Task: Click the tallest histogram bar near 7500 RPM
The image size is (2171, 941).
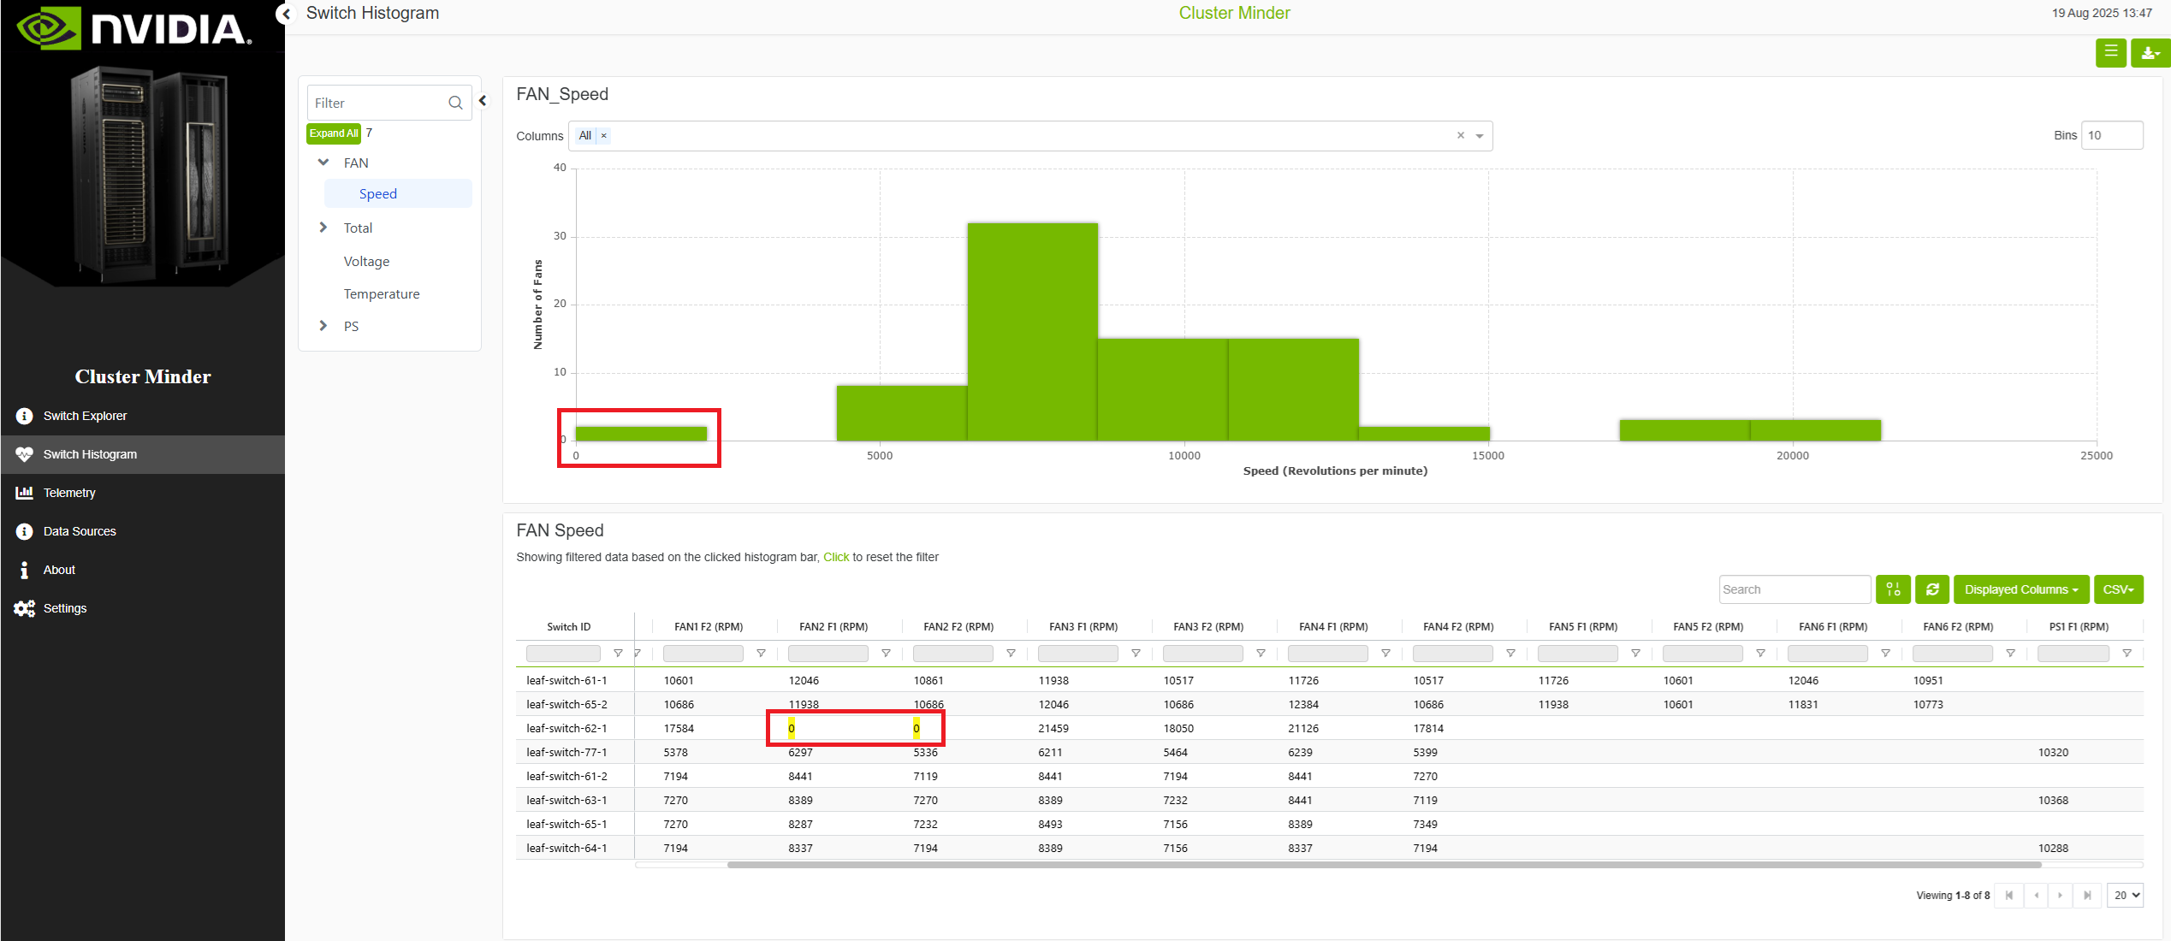Action: [x=1033, y=332]
